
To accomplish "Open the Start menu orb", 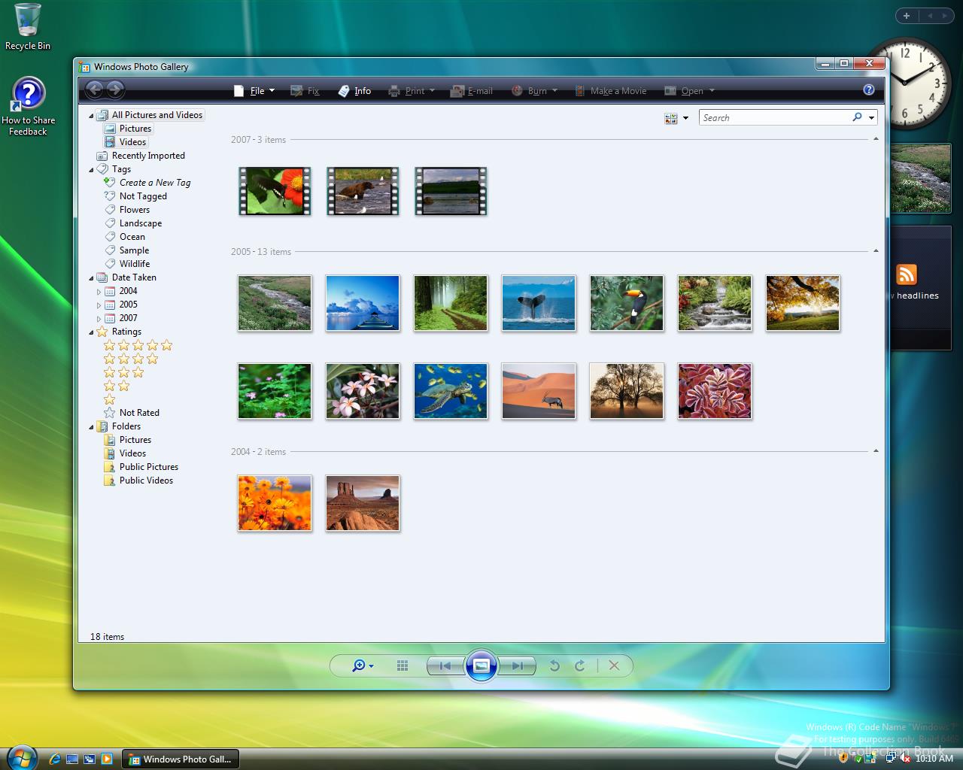I will click(x=21, y=756).
